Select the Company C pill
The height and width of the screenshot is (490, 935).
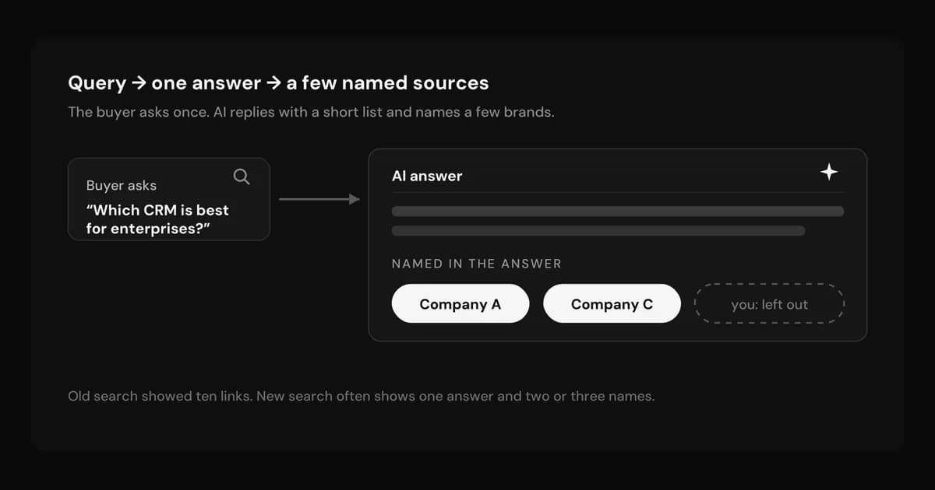612,304
